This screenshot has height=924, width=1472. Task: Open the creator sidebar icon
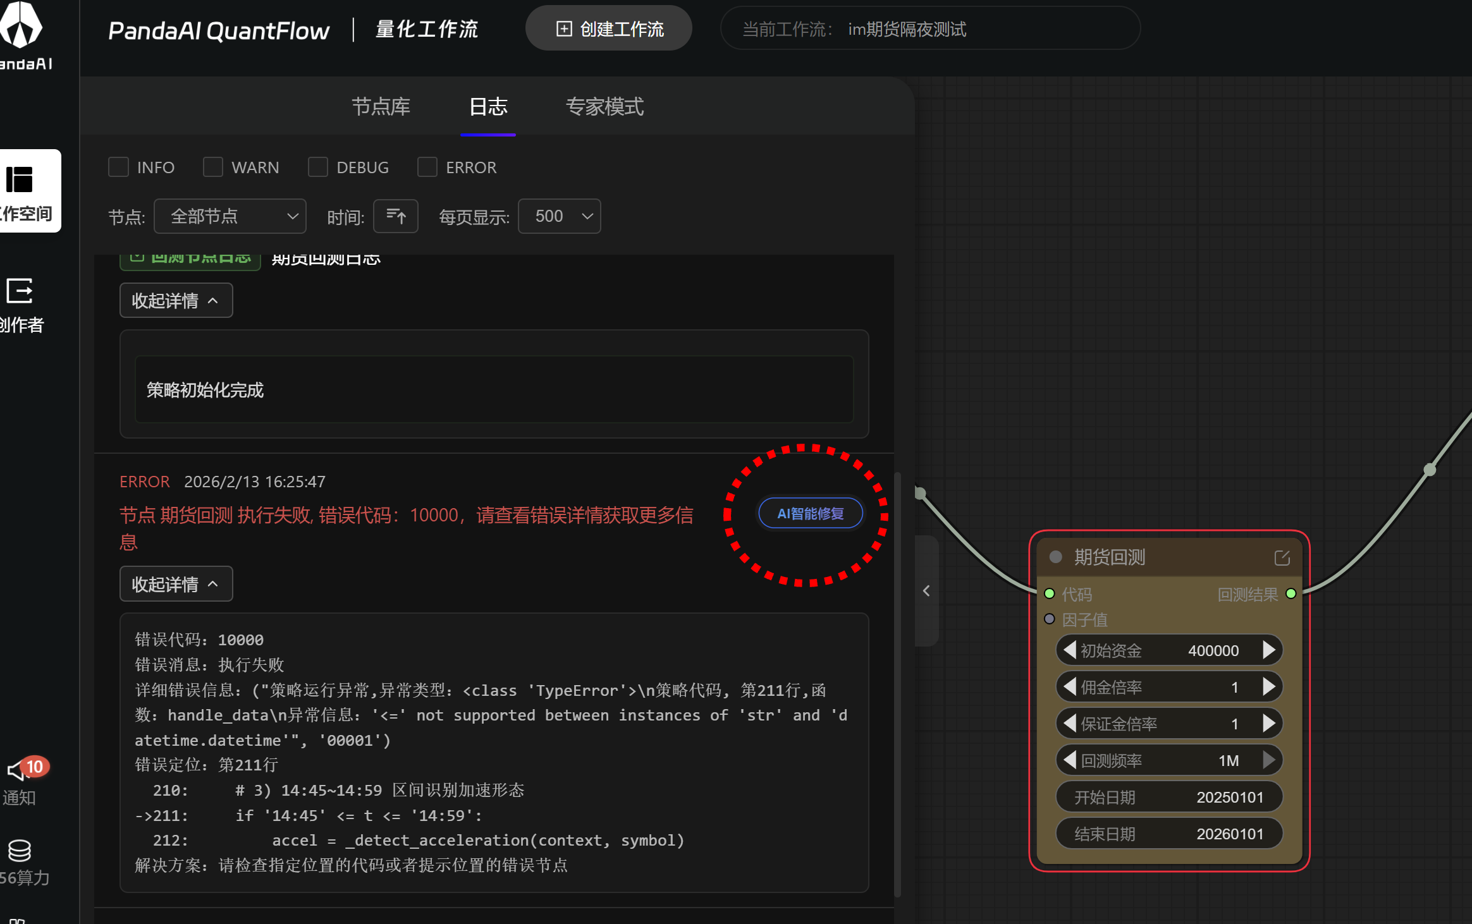[x=20, y=291]
